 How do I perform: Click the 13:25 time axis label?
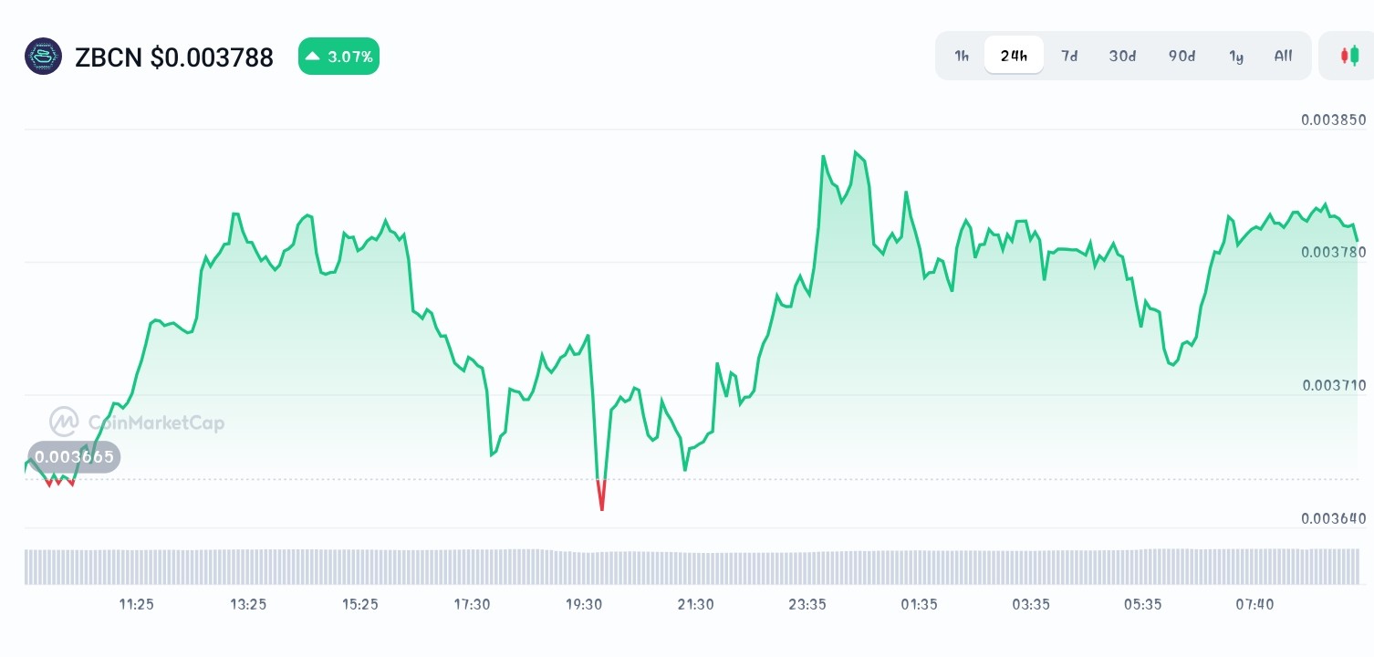[248, 604]
